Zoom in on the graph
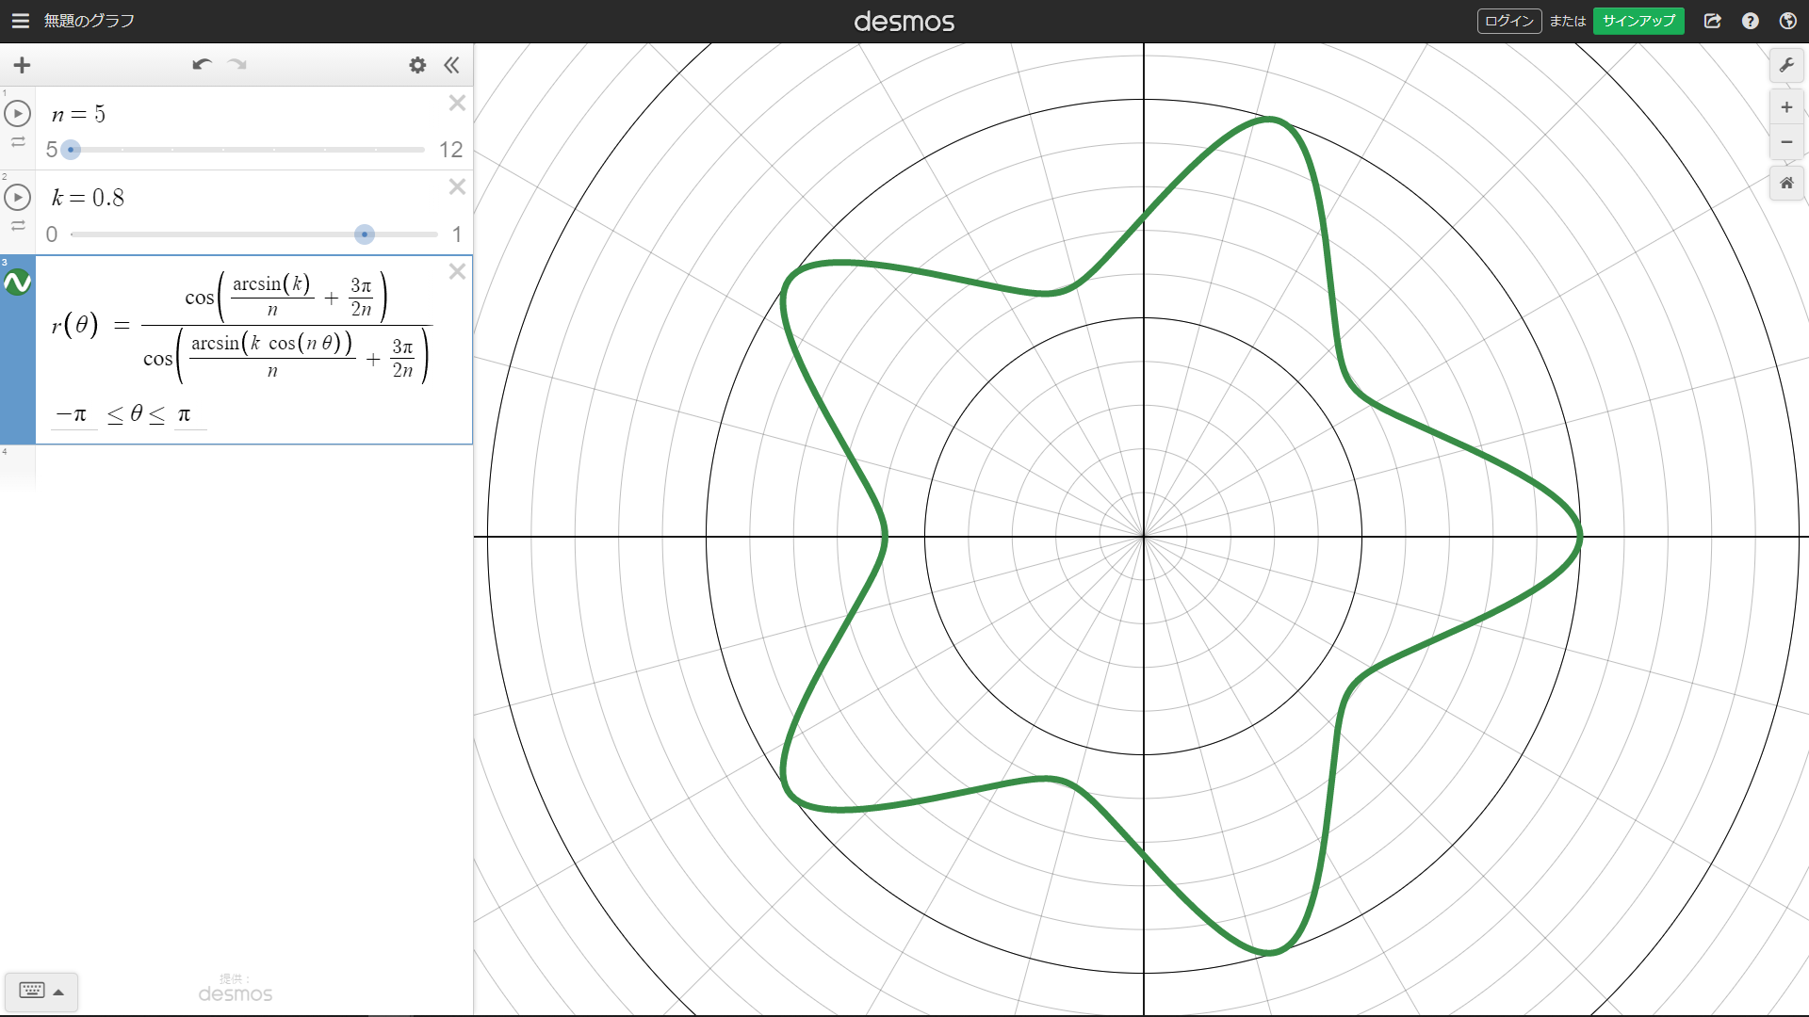Viewport: 1809px width, 1017px height. click(1786, 107)
